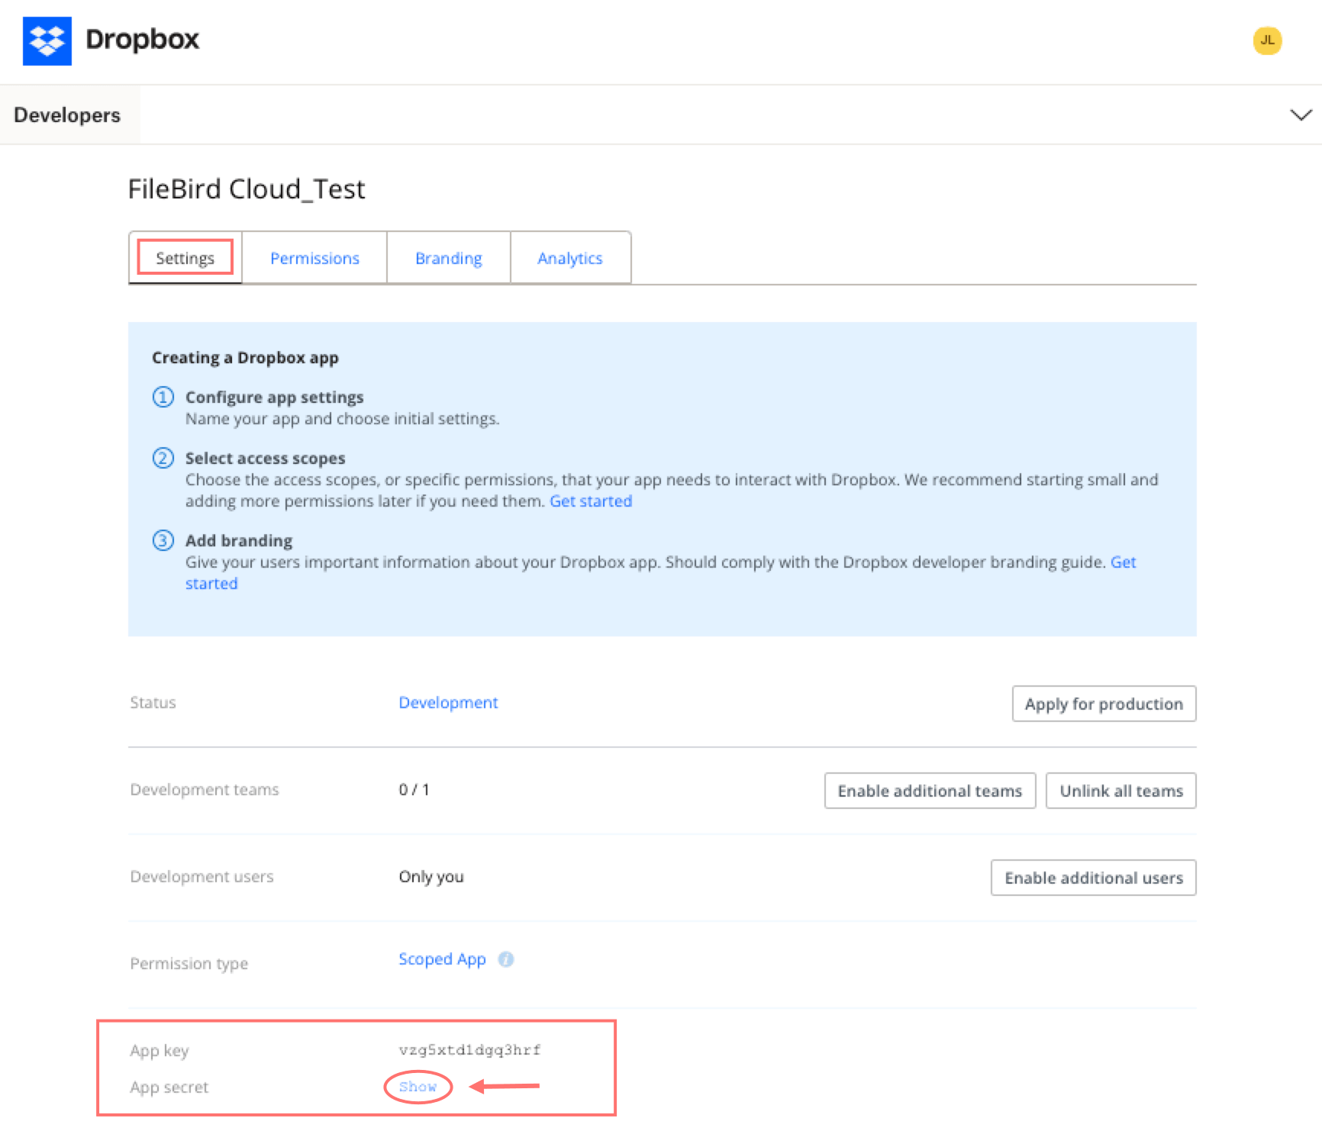1322x1131 pixels.
Task: Open the JL account avatar
Action: (x=1267, y=40)
